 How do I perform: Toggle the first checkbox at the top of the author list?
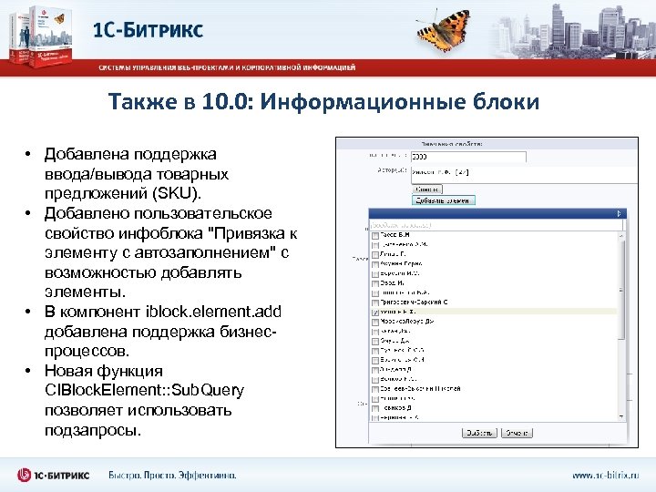point(375,236)
